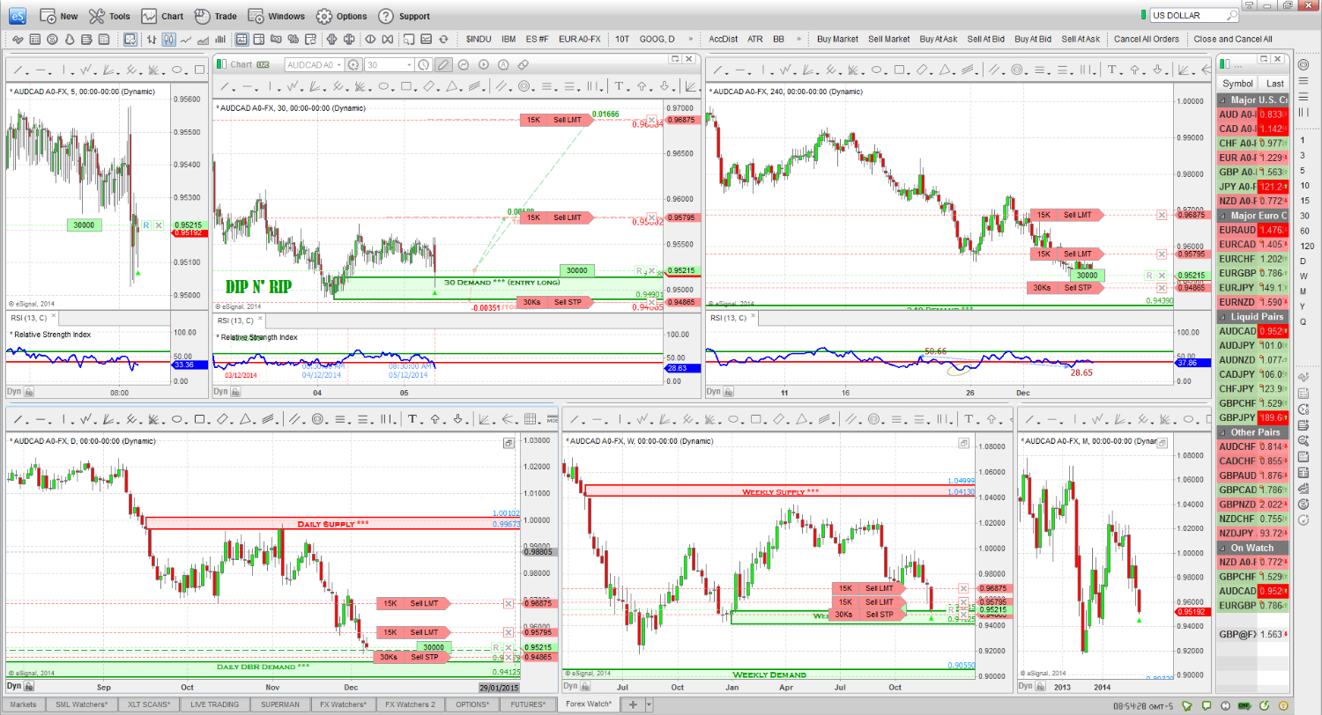
Task: Expand symbol shortcuts overflow after GOOG, D
Action: coord(689,39)
